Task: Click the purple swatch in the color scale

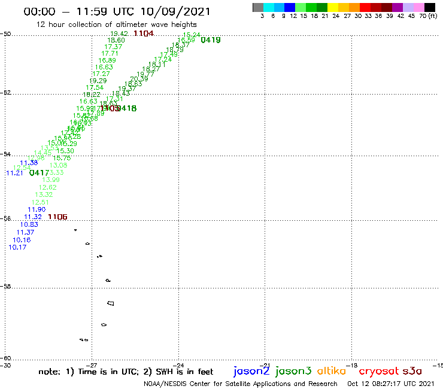Action: pyautogui.click(x=398, y=7)
